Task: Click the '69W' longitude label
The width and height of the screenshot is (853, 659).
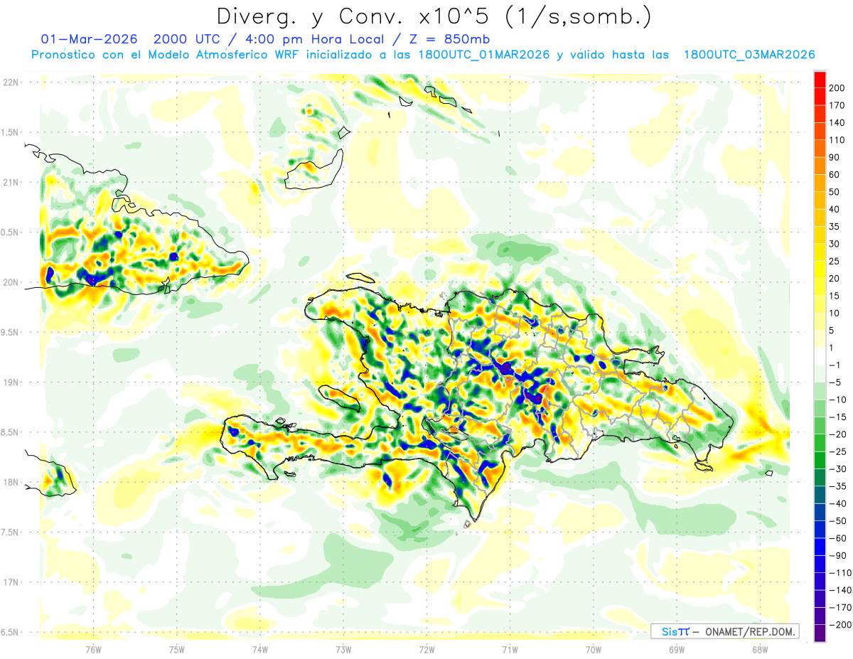Action: tap(677, 649)
